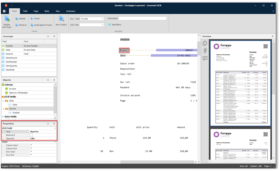Open the quick access toolbar dropdown arrow
280x171 pixels.
(x=12, y=5)
